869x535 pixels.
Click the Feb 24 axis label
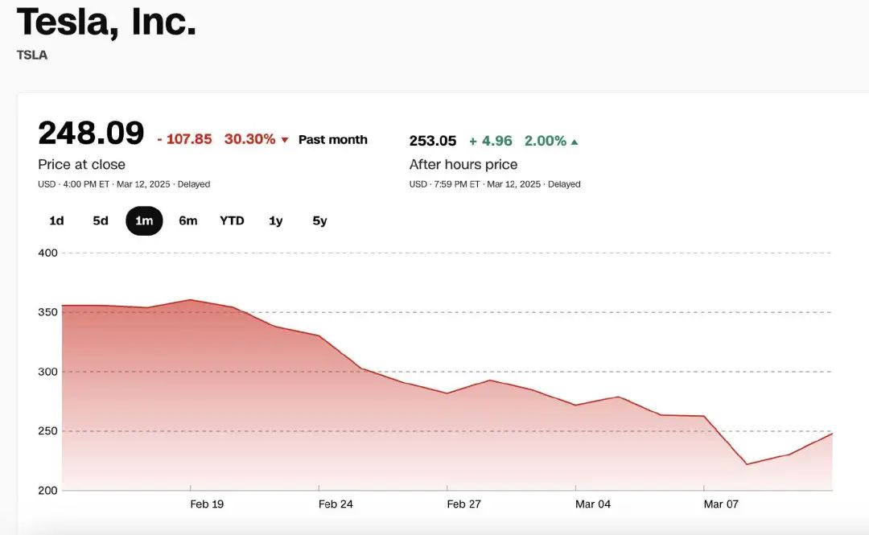point(336,504)
